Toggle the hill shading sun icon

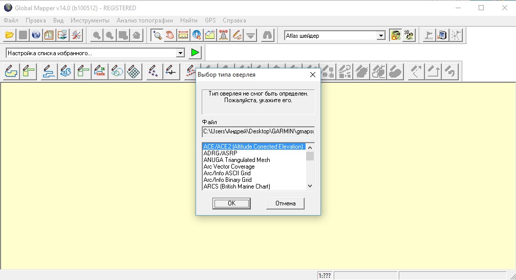pos(395,35)
